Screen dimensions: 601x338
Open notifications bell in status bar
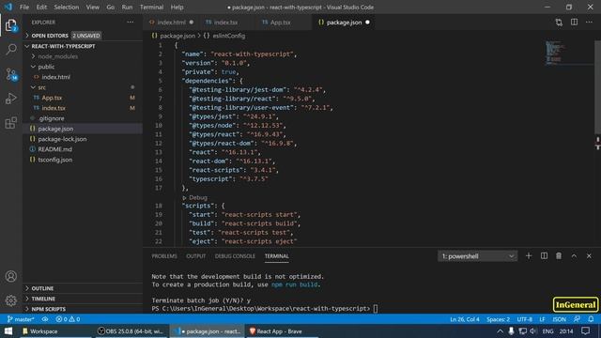(x=591, y=319)
